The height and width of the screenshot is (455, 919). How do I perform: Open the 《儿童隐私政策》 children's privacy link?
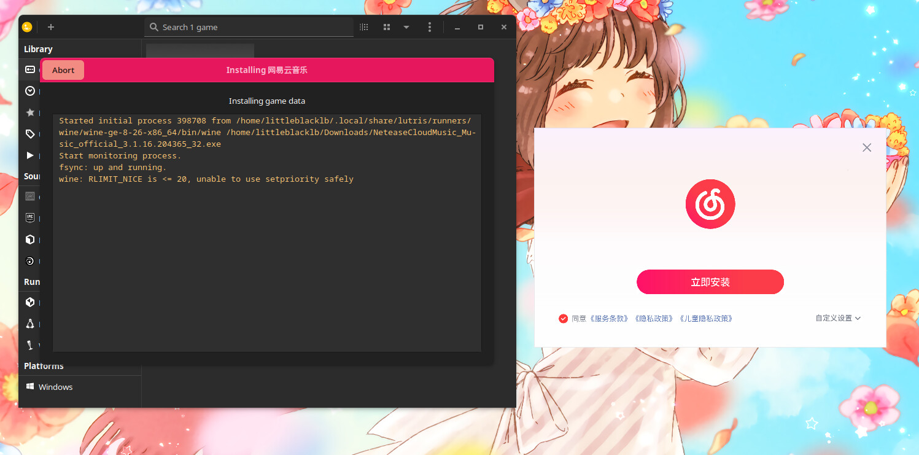point(706,318)
